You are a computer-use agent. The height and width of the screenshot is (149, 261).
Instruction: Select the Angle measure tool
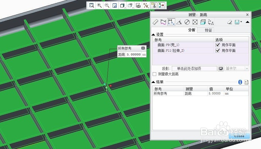(179, 22)
